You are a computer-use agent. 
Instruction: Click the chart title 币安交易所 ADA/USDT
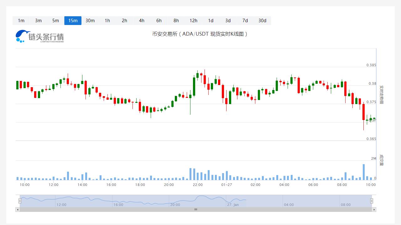[x=200, y=34]
